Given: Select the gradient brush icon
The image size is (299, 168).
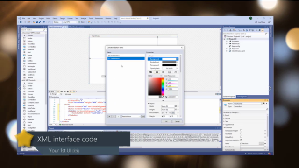Looking at the screenshot, I should pos(163,72).
